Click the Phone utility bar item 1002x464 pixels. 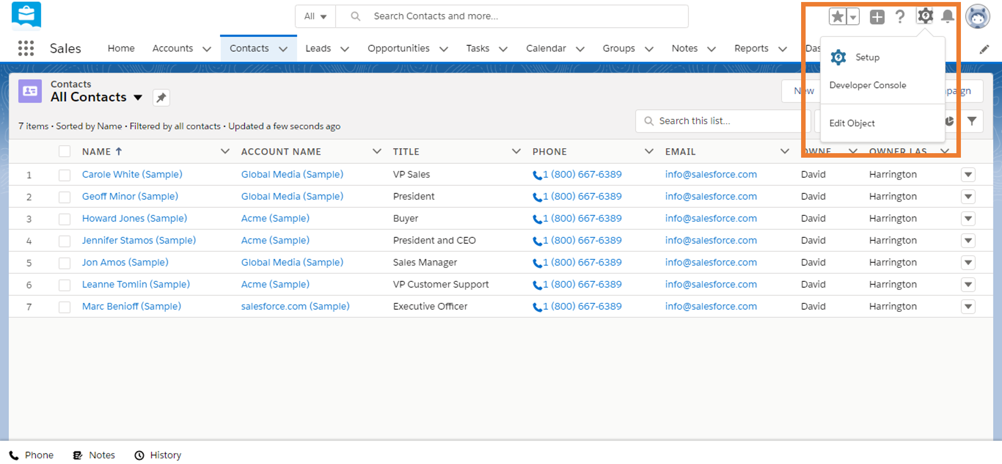(32, 455)
